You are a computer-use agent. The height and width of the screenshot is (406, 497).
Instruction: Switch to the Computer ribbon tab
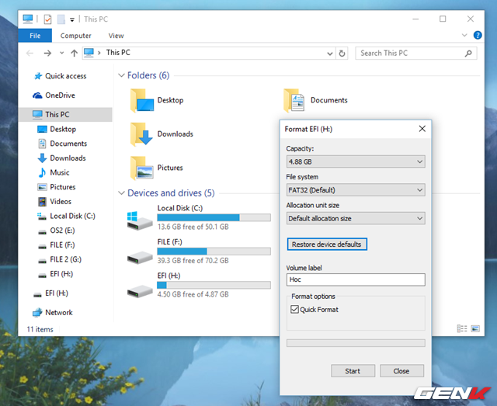pos(76,36)
